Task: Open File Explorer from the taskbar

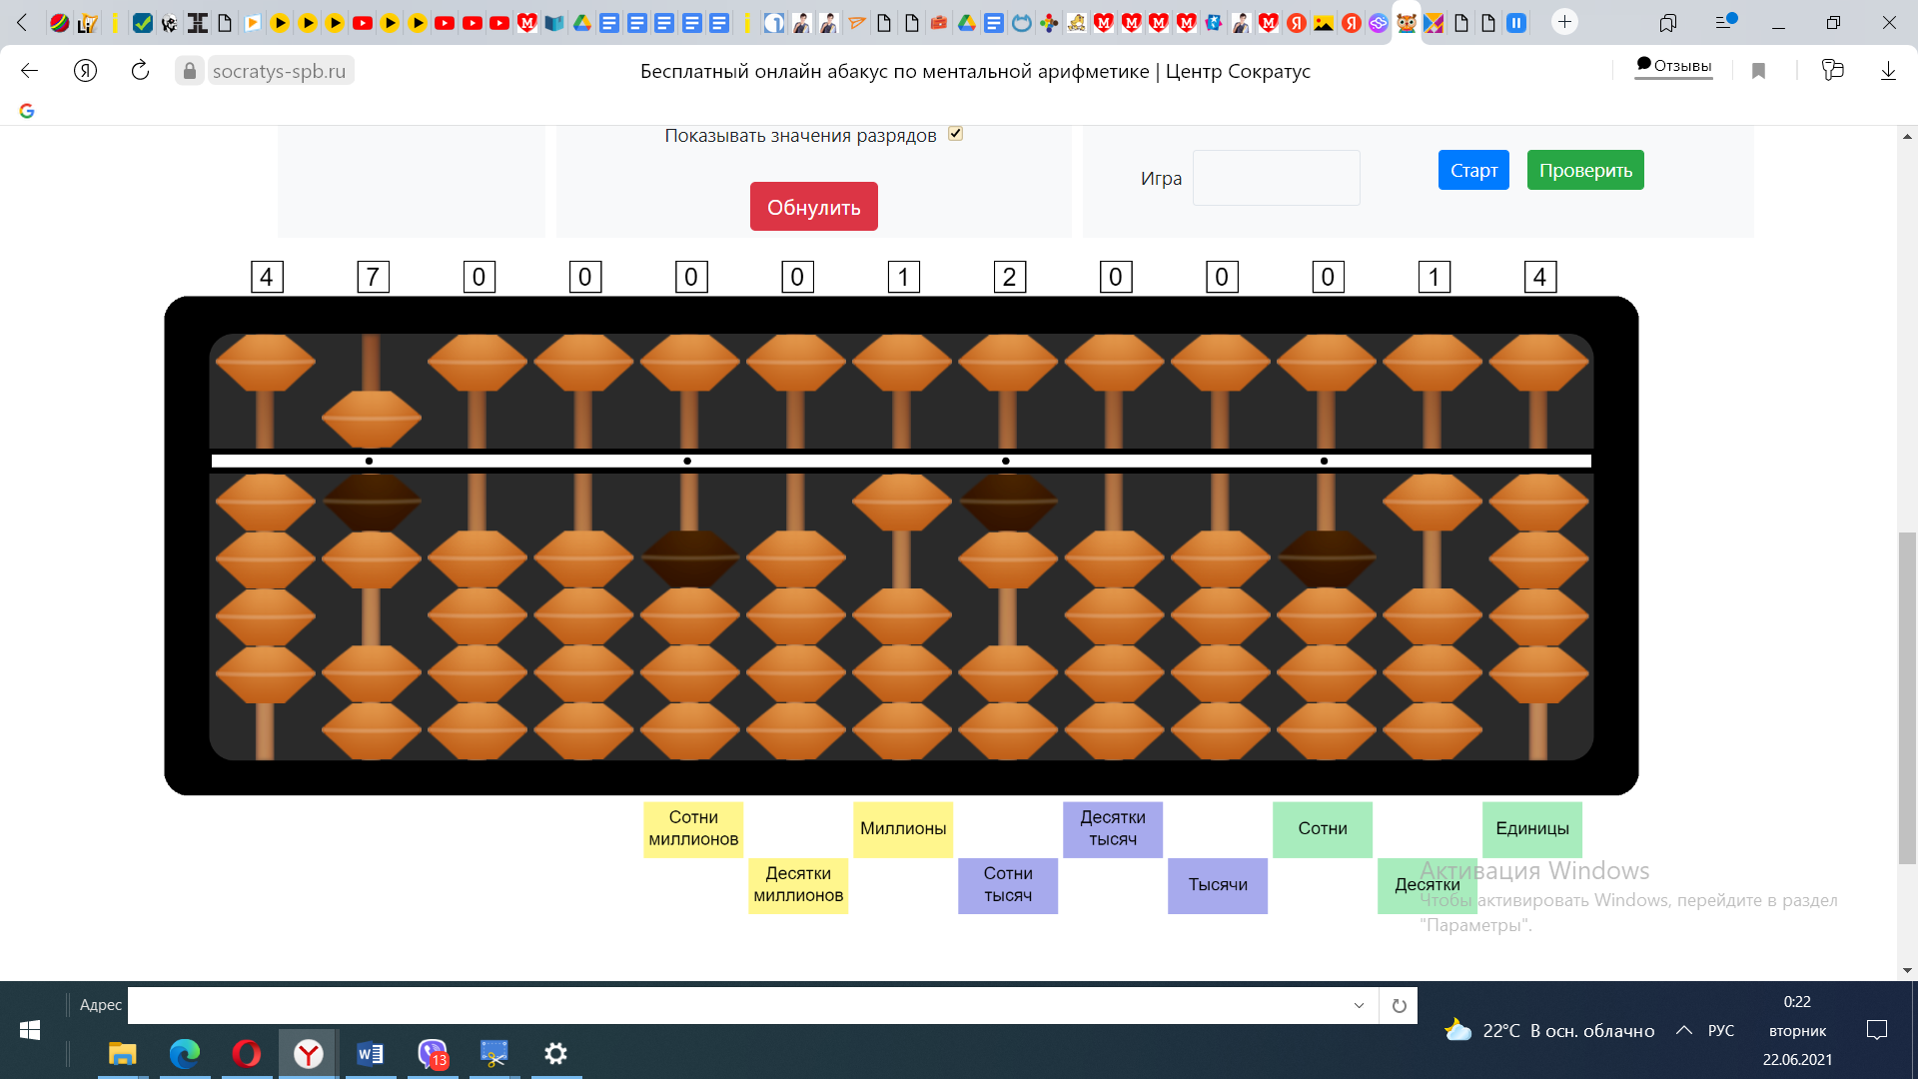Action: (x=122, y=1054)
